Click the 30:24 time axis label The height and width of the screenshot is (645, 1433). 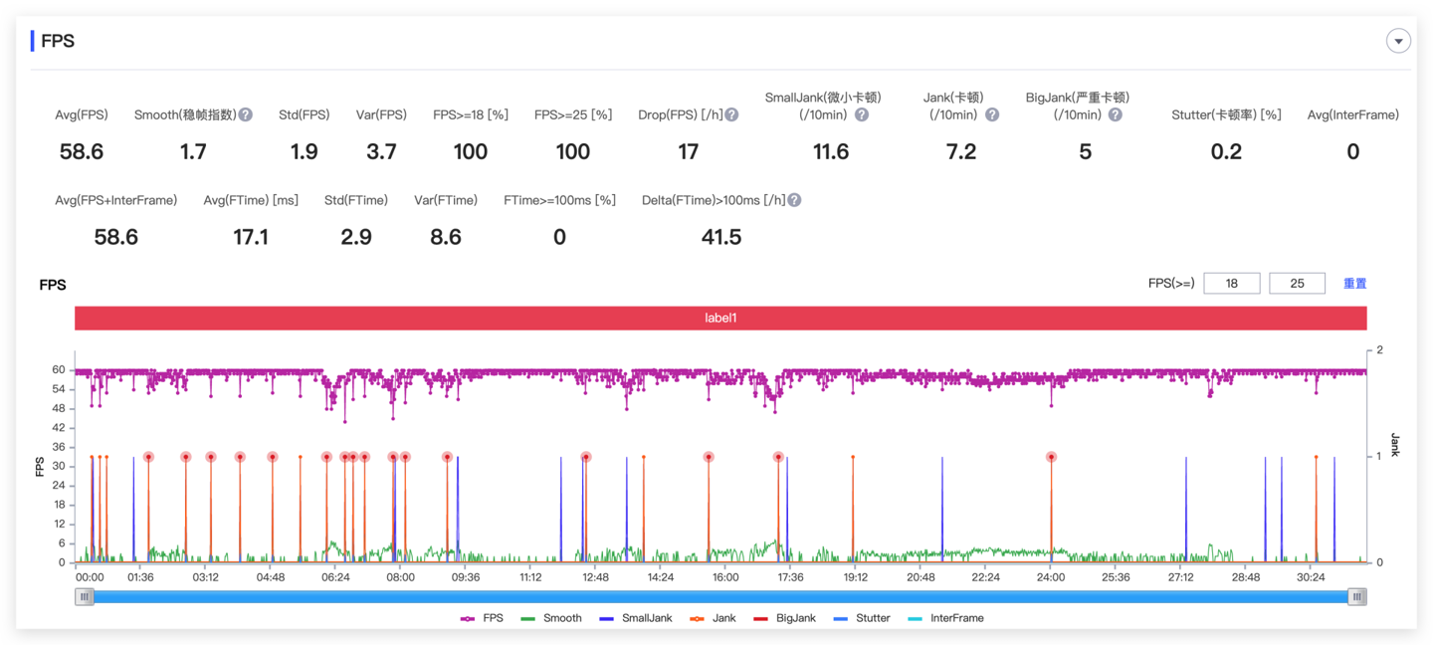(x=1311, y=577)
